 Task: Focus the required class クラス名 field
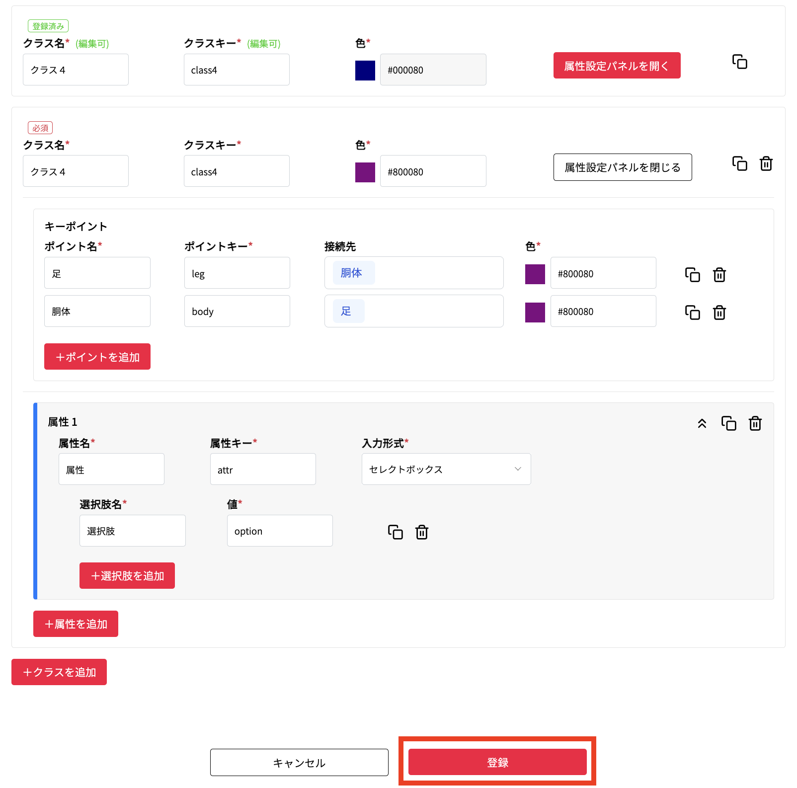(76, 171)
